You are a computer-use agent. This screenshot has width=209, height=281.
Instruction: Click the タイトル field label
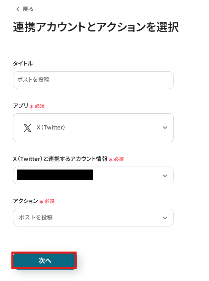(x=23, y=64)
